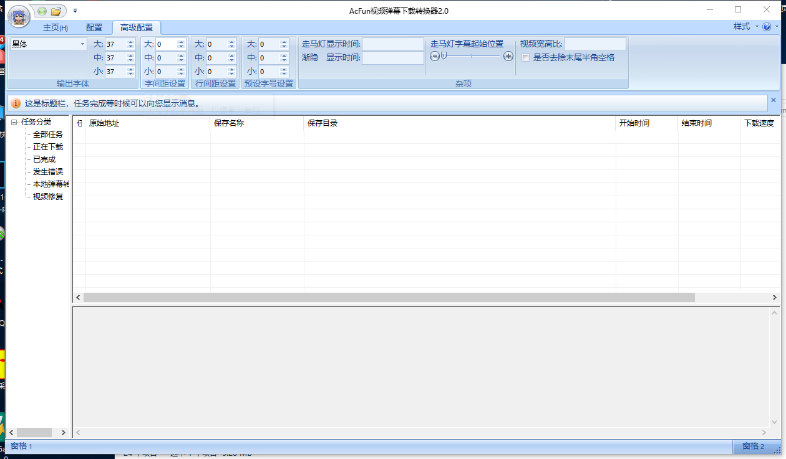Select 视频修复 in the task tree
The height and width of the screenshot is (459, 786).
(48, 197)
